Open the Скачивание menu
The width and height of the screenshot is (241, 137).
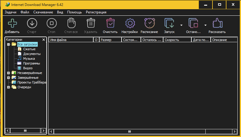click(43, 12)
